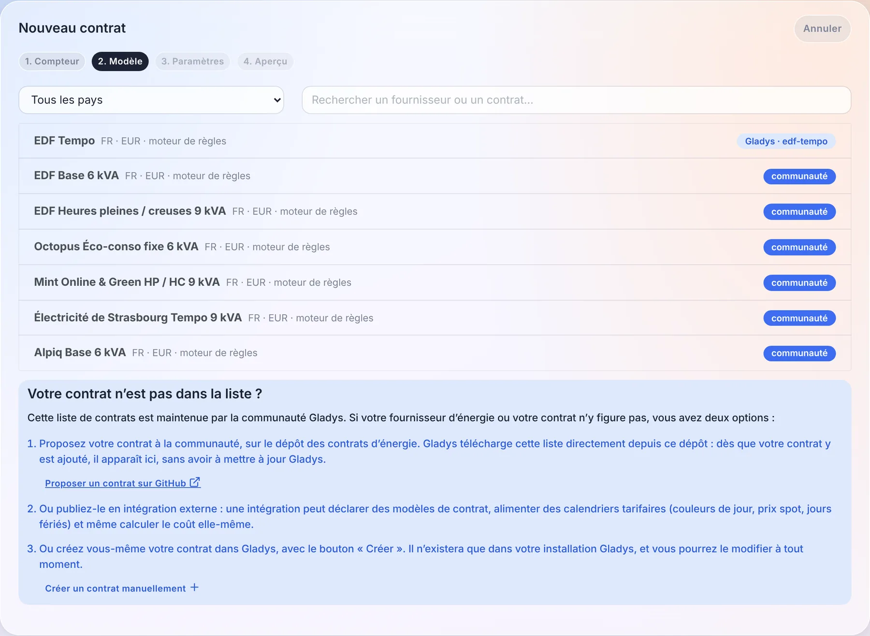870x636 pixels.
Task: Open the 3. Paramètres step
Action: pyautogui.click(x=192, y=61)
